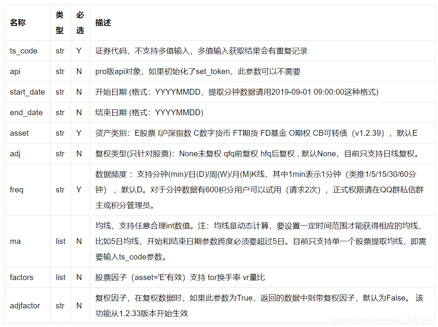The width and height of the screenshot is (438, 327).
Task: Click description starting 复权类型(只针对股票)
Action: click(258, 154)
